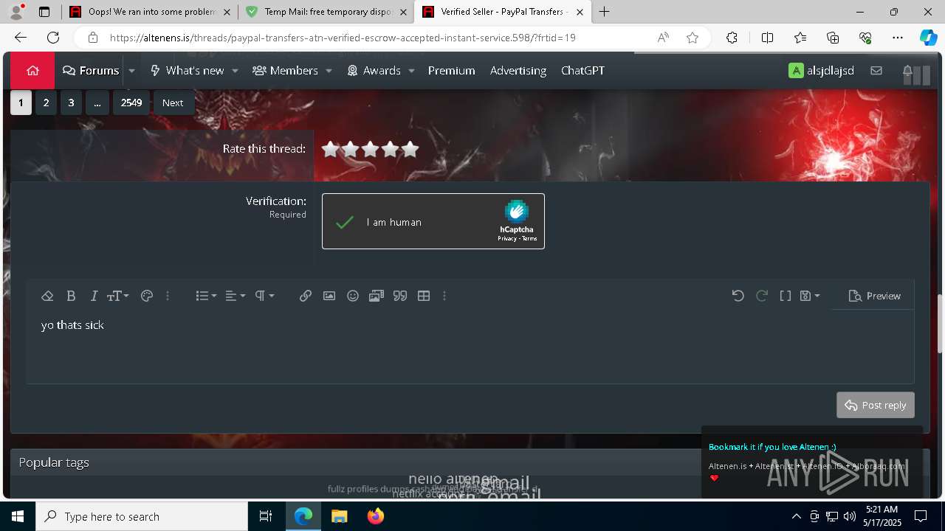
Task: Refresh the page in Edge
Action: 53,38
